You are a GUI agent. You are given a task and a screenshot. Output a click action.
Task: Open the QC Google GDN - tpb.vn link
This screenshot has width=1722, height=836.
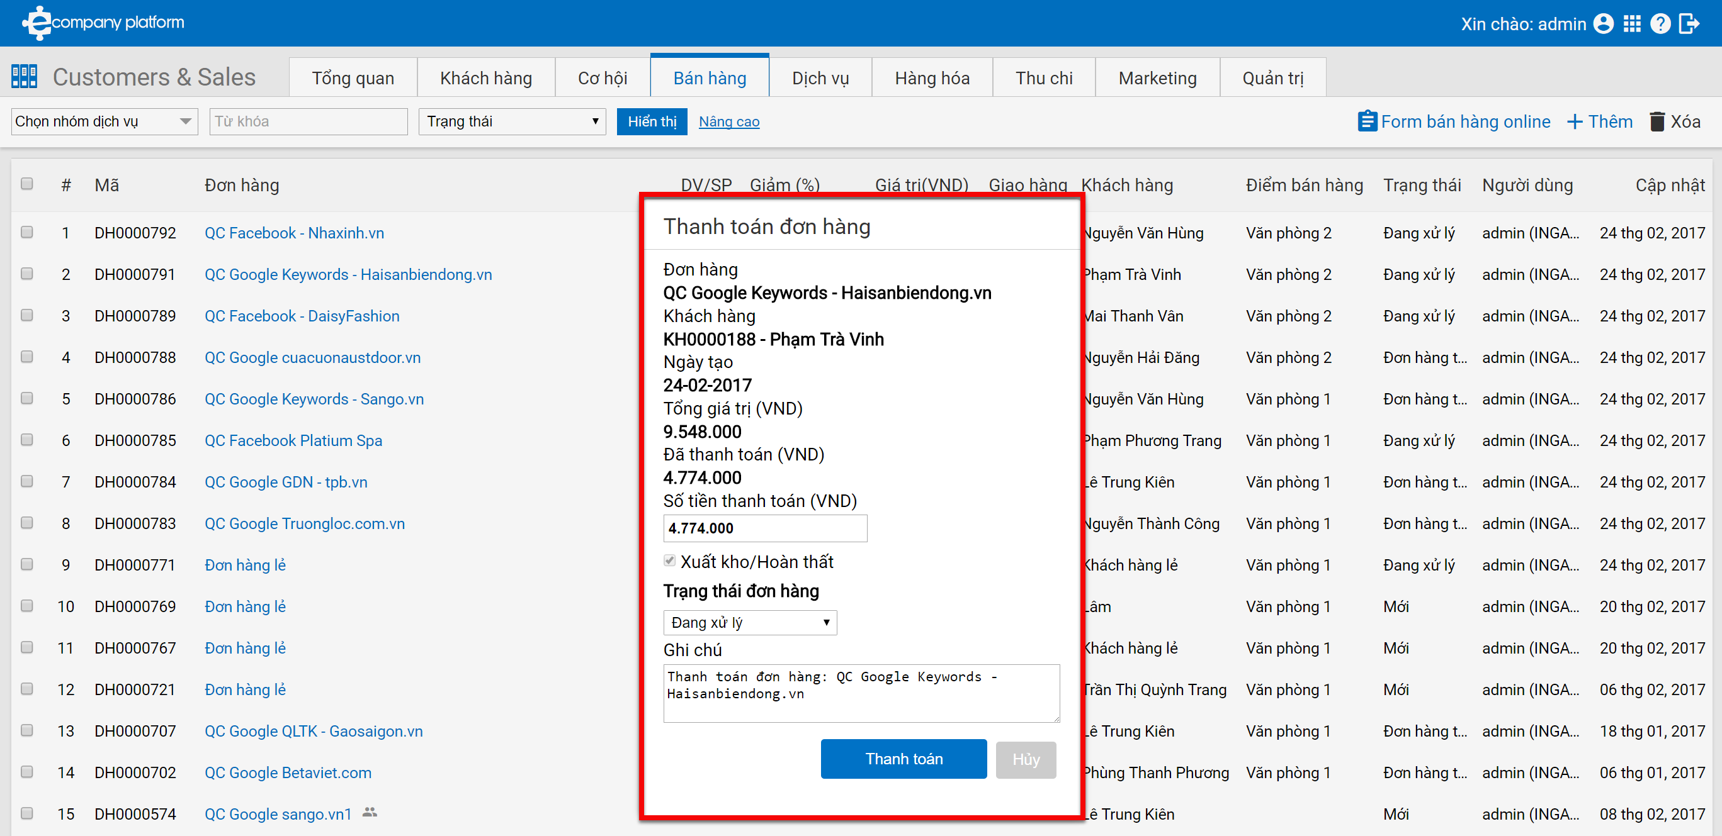tap(286, 482)
